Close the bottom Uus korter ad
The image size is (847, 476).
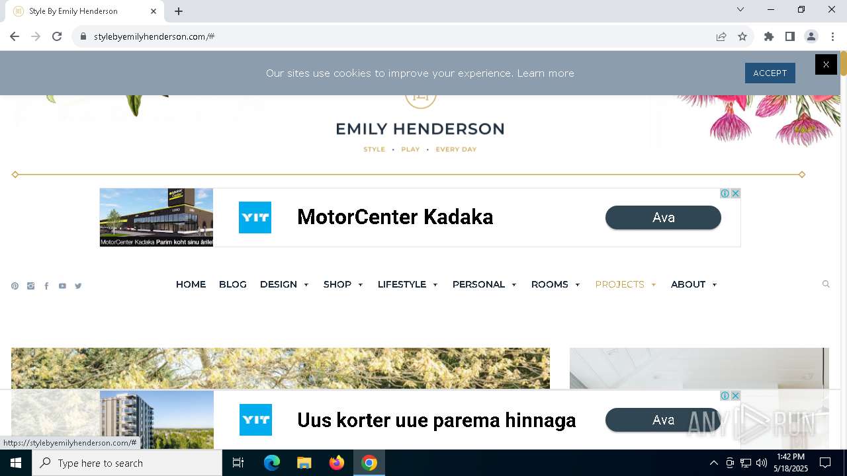(x=735, y=396)
